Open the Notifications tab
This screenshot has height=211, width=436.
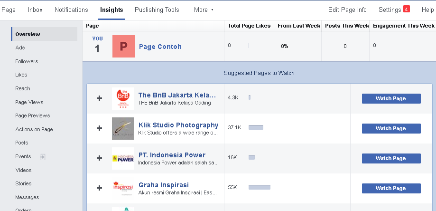(71, 10)
